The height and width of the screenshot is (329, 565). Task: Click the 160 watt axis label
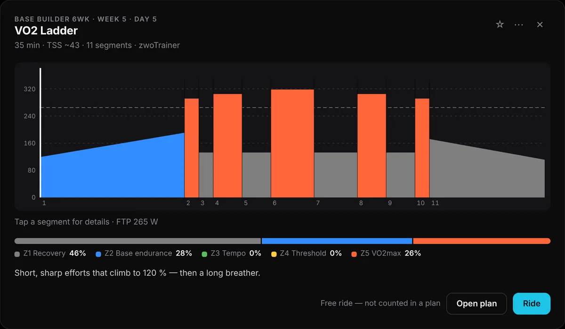click(30, 144)
